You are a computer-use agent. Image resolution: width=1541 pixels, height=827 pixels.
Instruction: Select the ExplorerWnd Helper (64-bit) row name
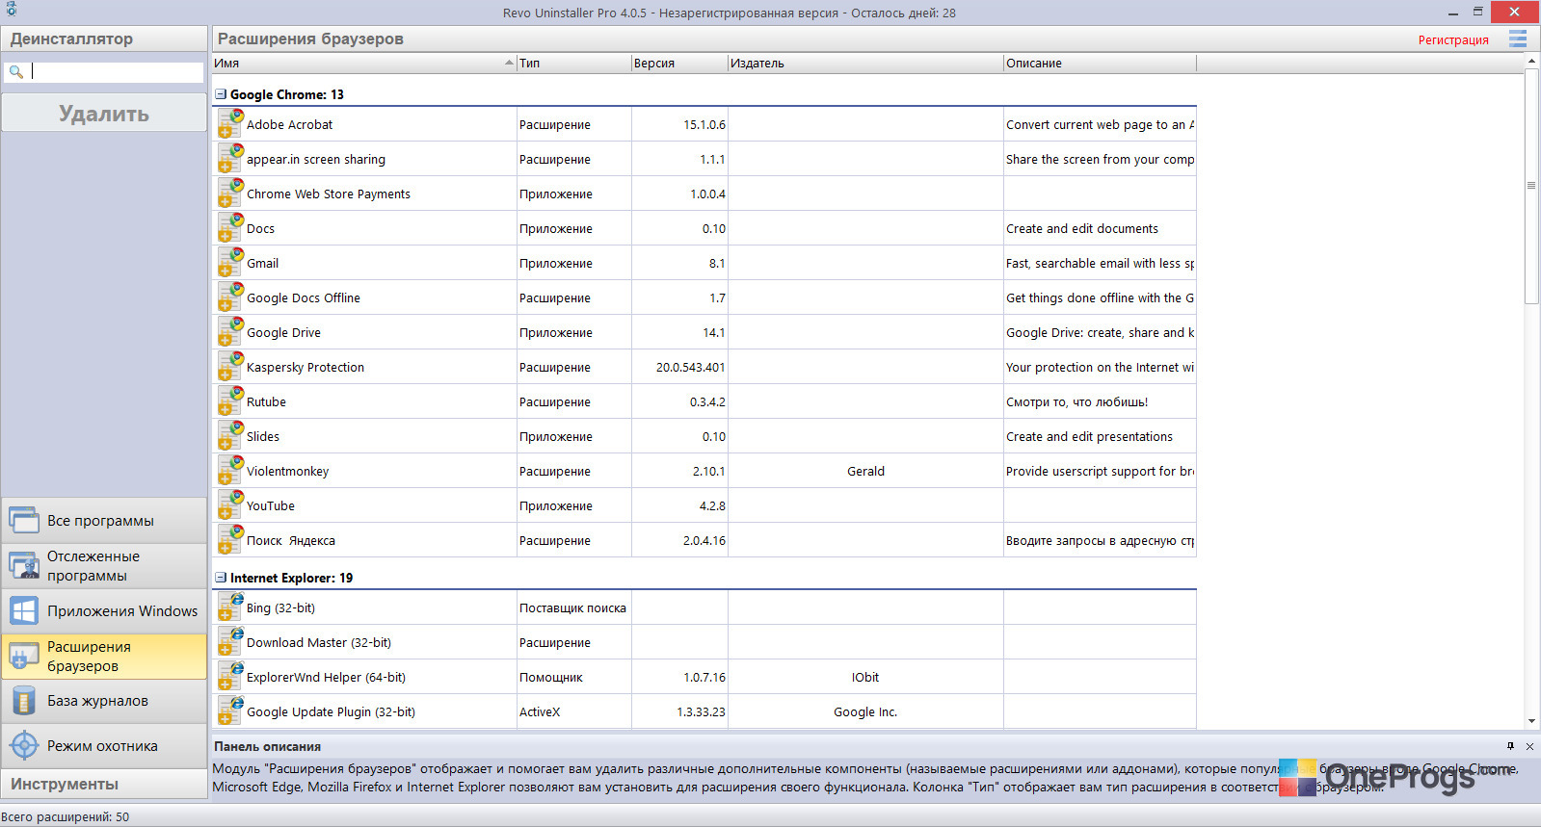[x=326, y=677]
